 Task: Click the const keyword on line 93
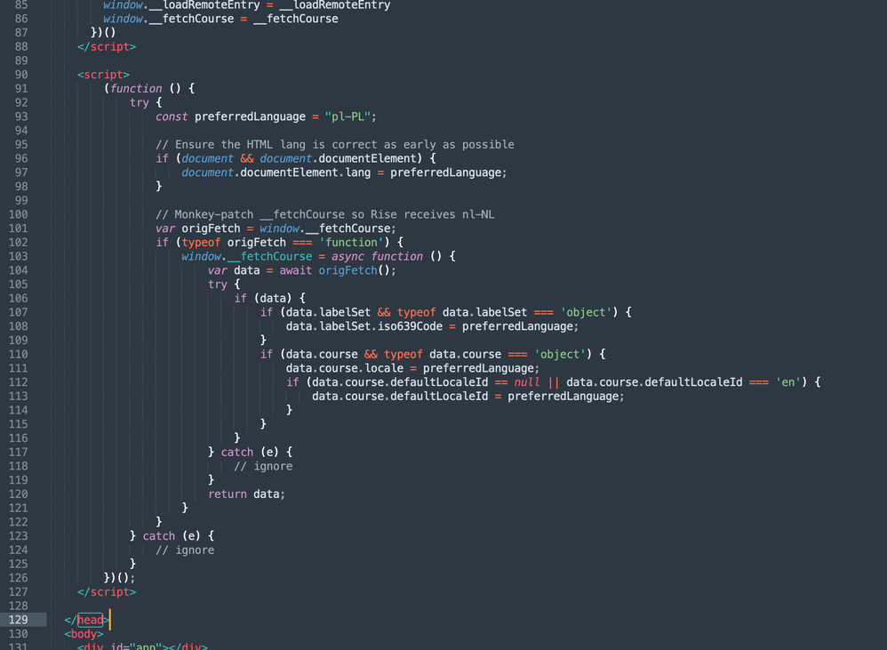coord(172,116)
